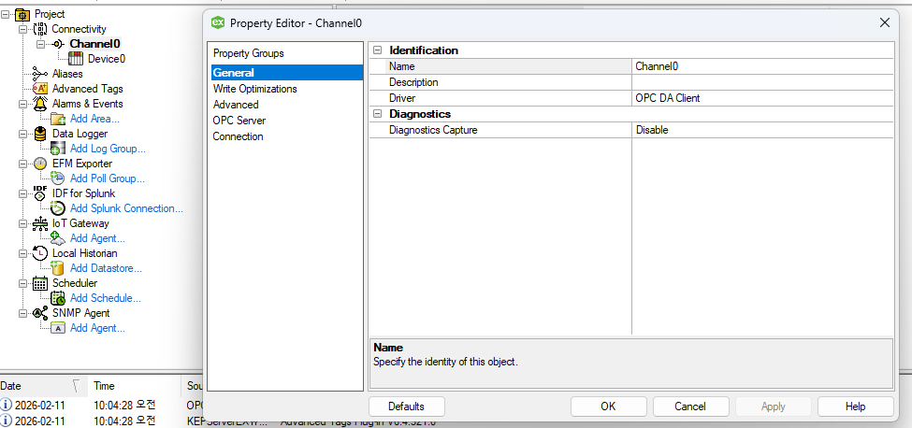This screenshot has height=428, width=912.
Task: Collapse the Diagnostics property section
Action: click(x=378, y=114)
